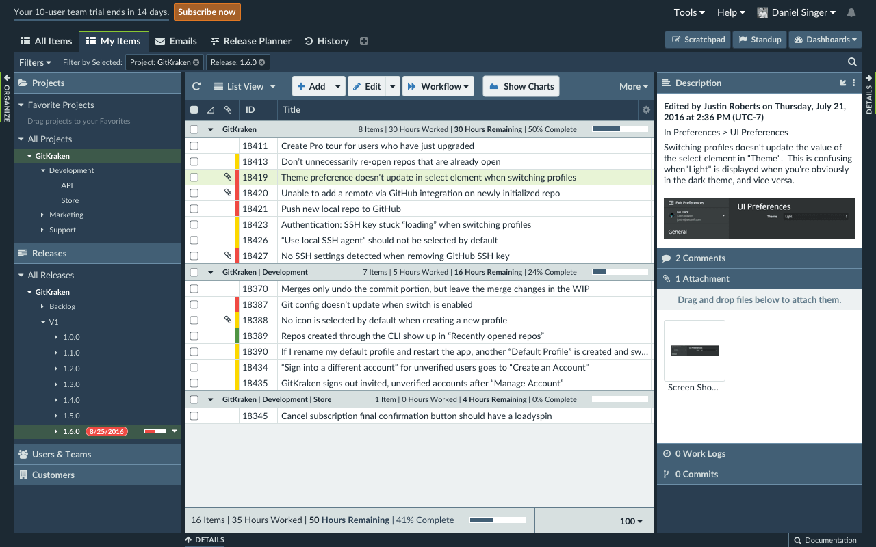This screenshot has height=547, width=876.
Task: Click the Add item button
Action: click(312, 86)
